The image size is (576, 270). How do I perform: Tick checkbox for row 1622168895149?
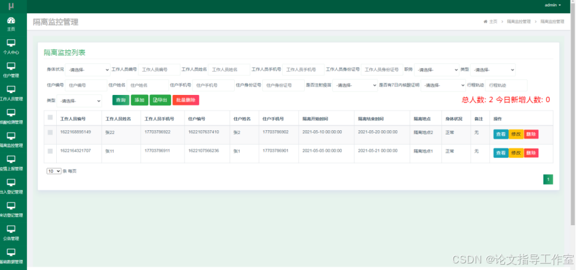pyautogui.click(x=50, y=133)
